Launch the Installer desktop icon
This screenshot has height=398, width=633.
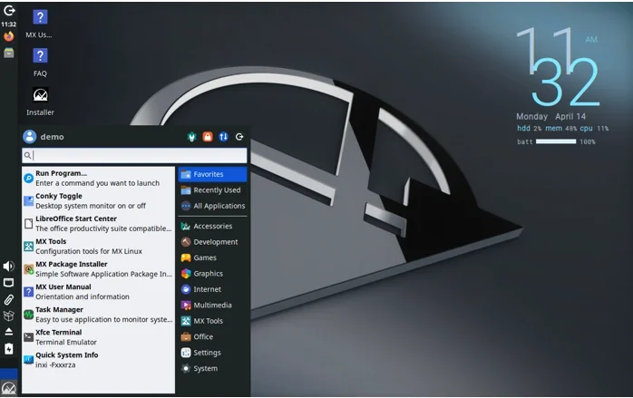40,102
